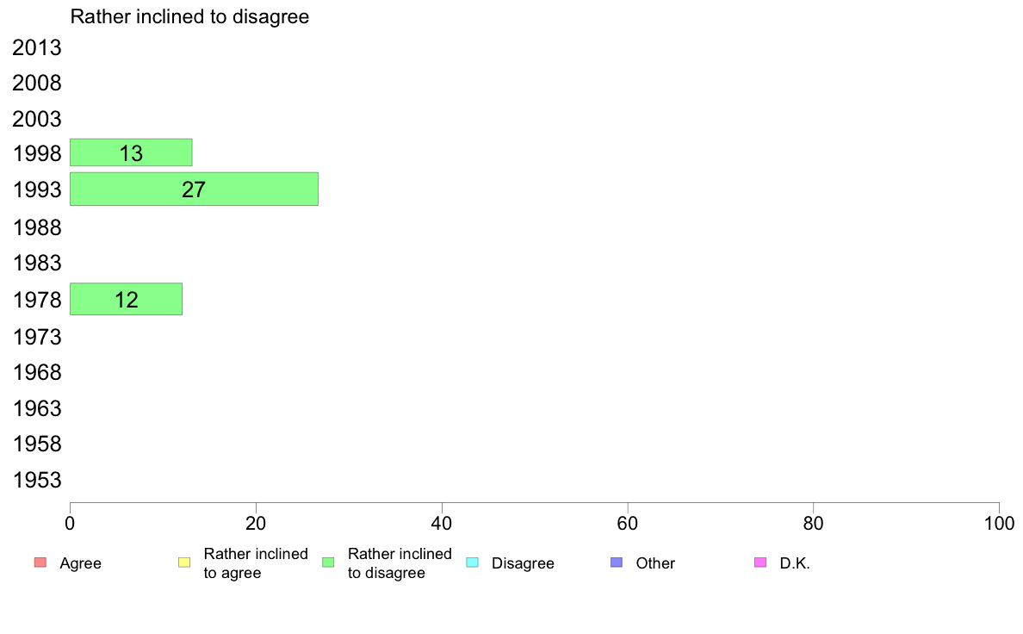1023x634 pixels.
Task: Click the 40 tick on the x-axis
Action: coord(442,524)
